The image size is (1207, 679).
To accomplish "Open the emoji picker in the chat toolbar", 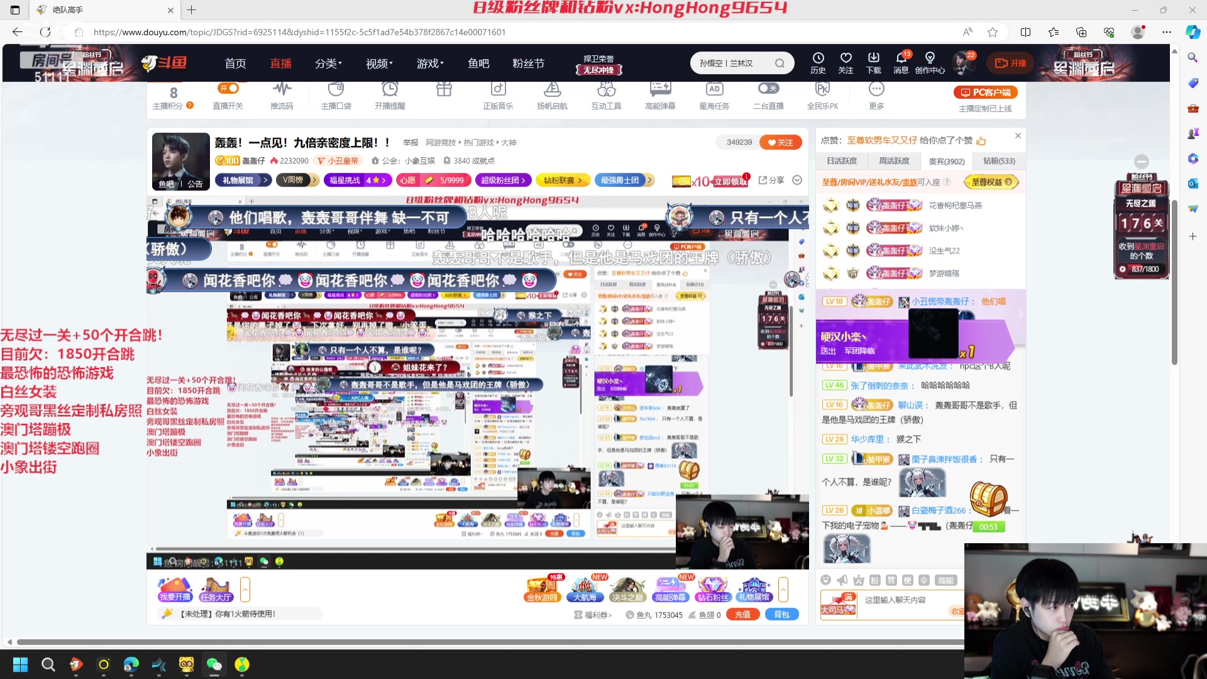I will [826, 580].
